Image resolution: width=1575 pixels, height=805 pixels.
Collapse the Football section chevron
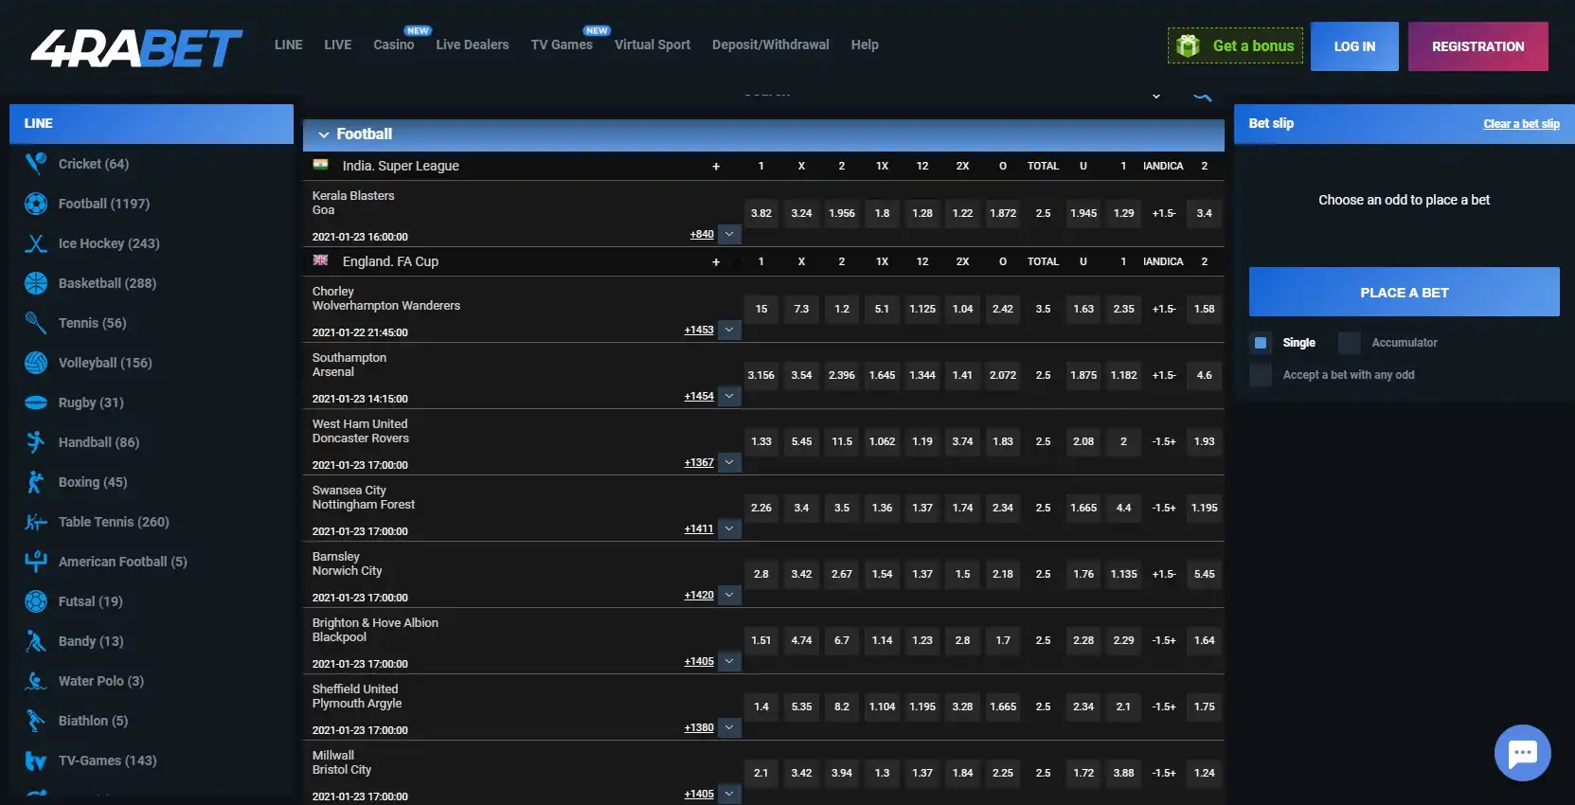pyautogui.click(x=324, y=134)
